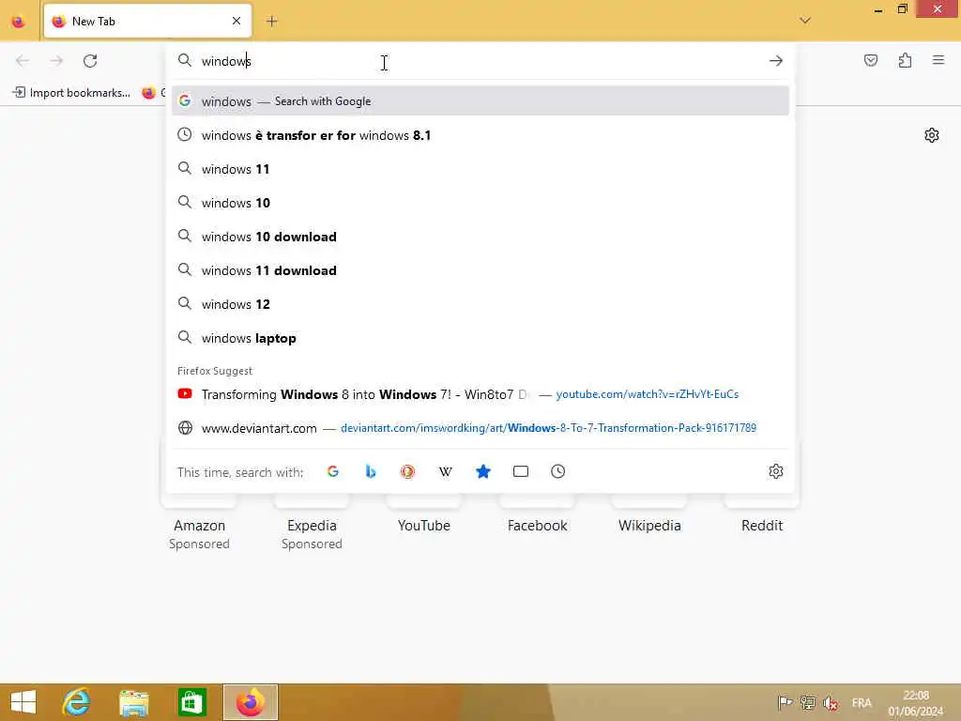Open Firefox View pinned icon
Image resolution: width=961 pixels, height=721 pixels.
[x=19, y=22]
